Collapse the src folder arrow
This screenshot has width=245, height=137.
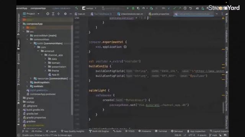point(24,32)
